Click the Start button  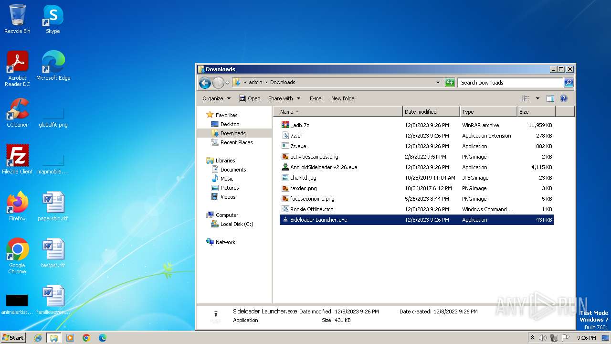coord(13,338)
